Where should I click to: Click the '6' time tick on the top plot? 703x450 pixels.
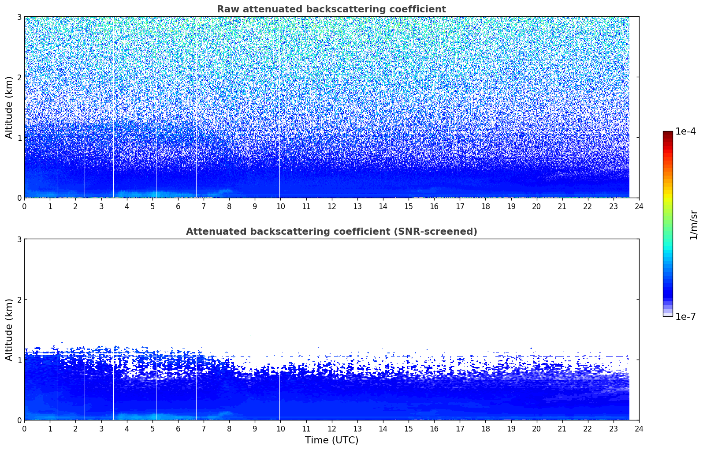[x=178, y=206]
